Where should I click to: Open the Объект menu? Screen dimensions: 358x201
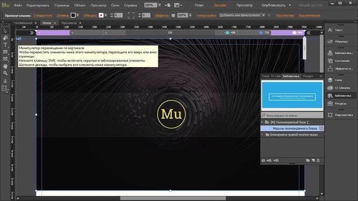[x=80, y=5]
